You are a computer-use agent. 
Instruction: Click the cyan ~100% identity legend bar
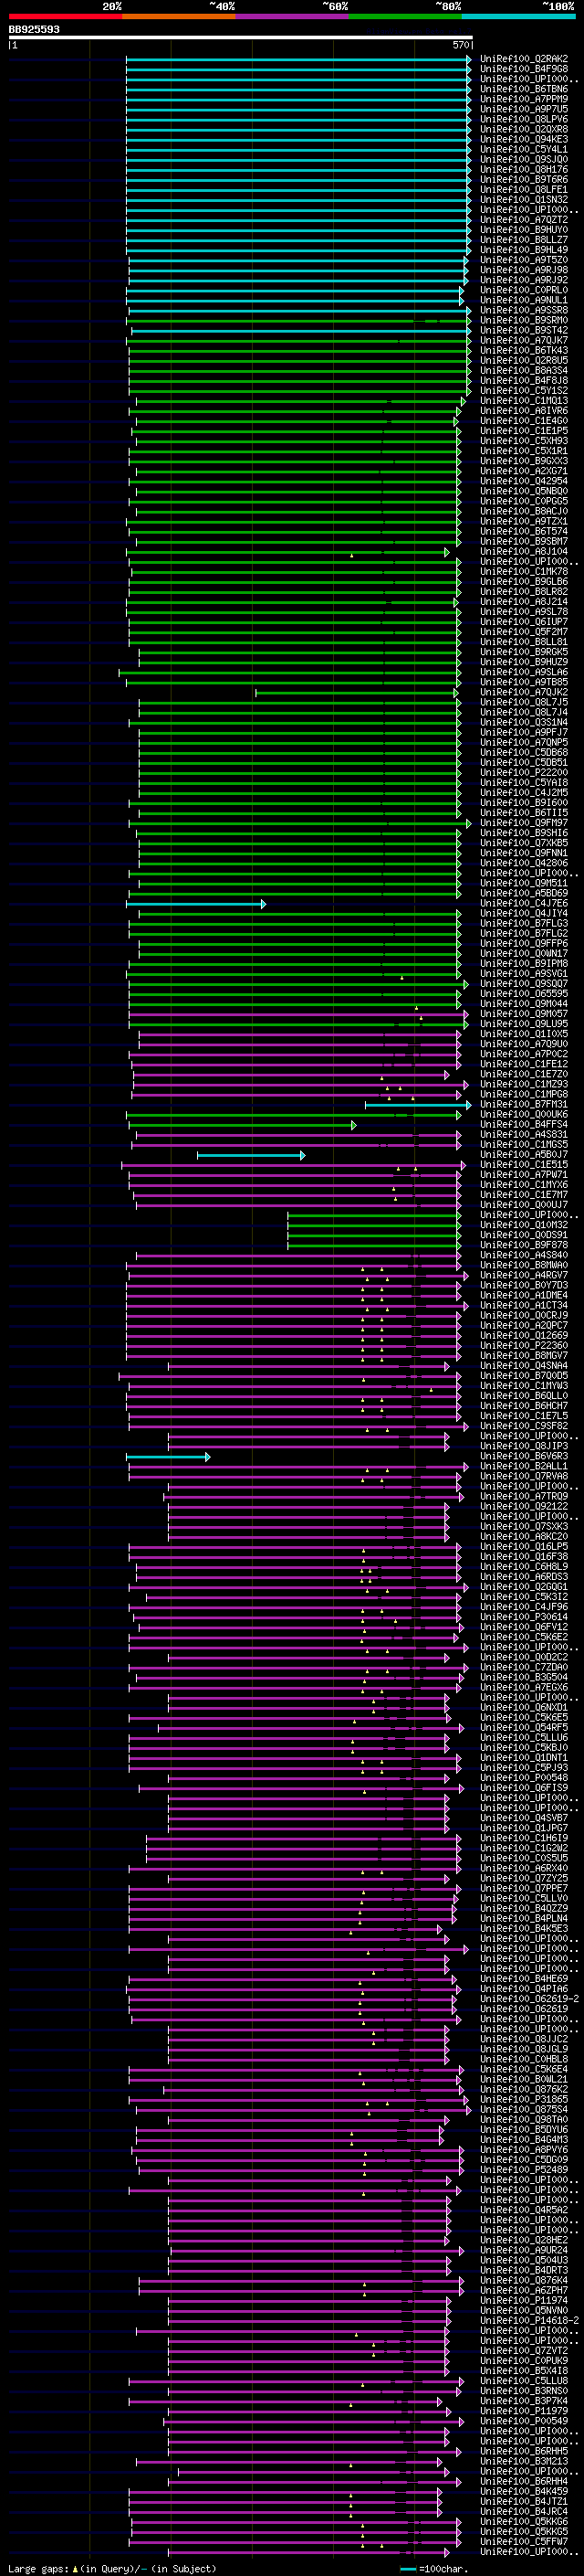click(518, 16)
